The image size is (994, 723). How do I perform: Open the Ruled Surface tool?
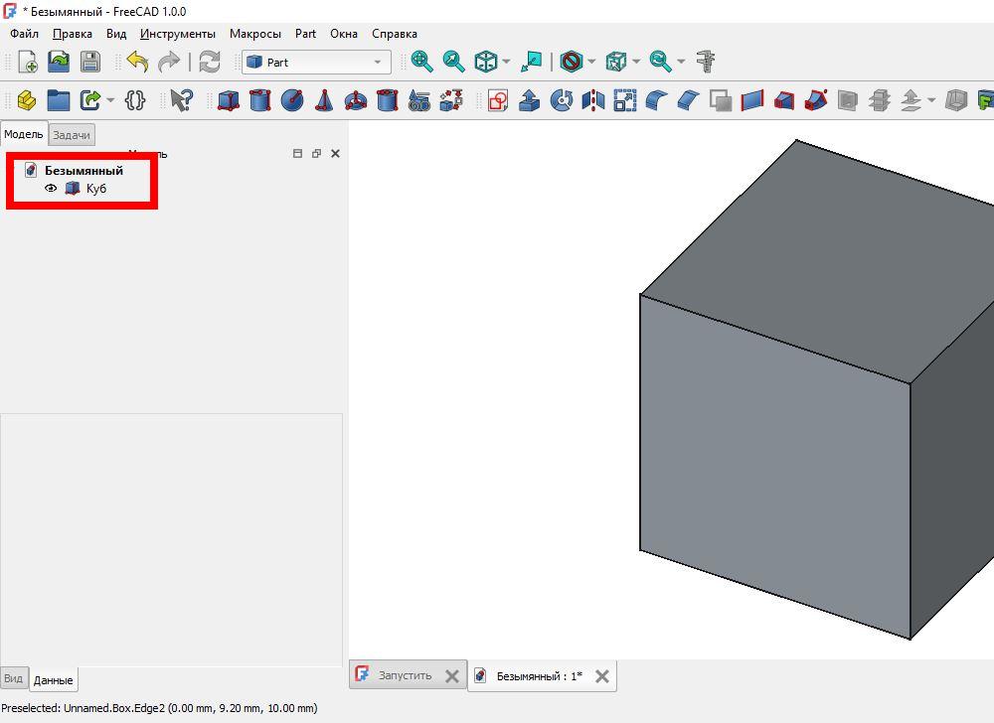(x=752, y=100)
